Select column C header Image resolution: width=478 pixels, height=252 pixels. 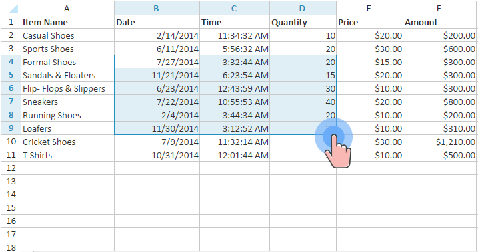[x=235, y=8]
